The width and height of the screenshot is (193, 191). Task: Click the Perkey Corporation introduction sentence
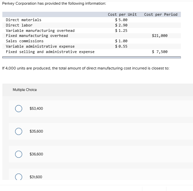(54, 3)
